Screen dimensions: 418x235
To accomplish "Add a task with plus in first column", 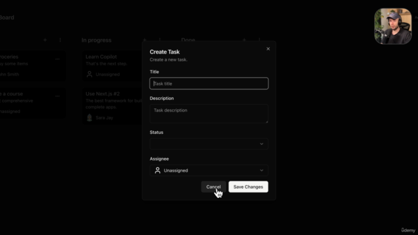I will click(45, 40).
